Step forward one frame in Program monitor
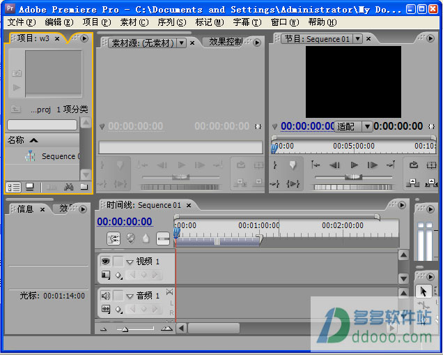 tap(373, 165)
